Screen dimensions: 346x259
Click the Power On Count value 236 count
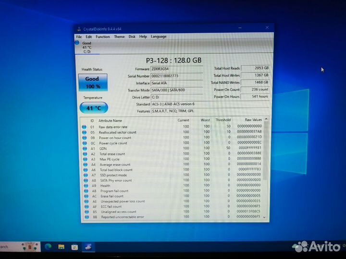point(255,89)
